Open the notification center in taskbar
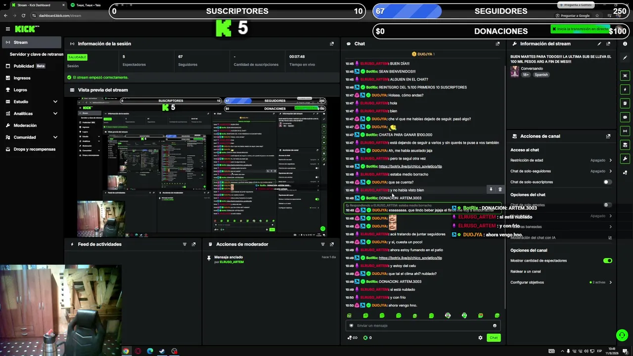This screenshot has width=633, height=356. point(627,351)
